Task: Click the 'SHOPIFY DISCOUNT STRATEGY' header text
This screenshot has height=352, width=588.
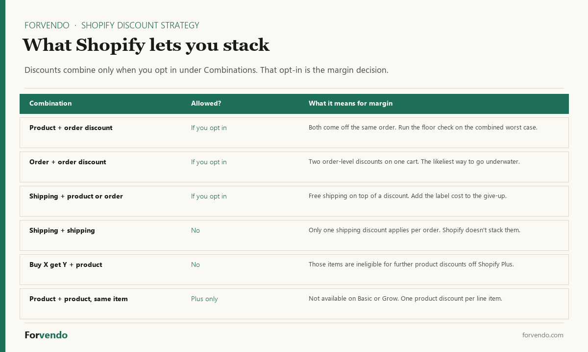Action: [140, 25]
